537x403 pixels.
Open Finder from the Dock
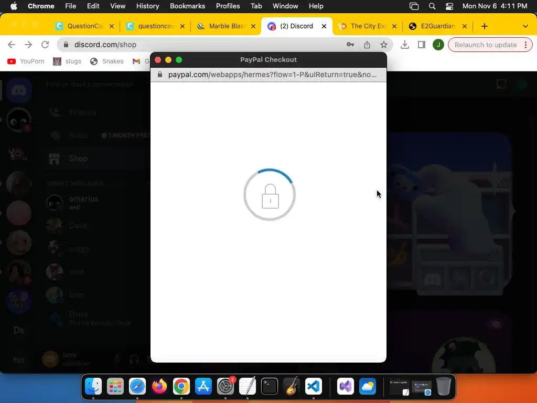tap(93, 386)
